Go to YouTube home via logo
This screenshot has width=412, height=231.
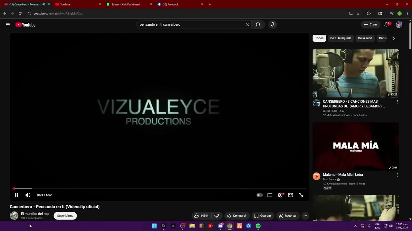(x=25, y=25)
